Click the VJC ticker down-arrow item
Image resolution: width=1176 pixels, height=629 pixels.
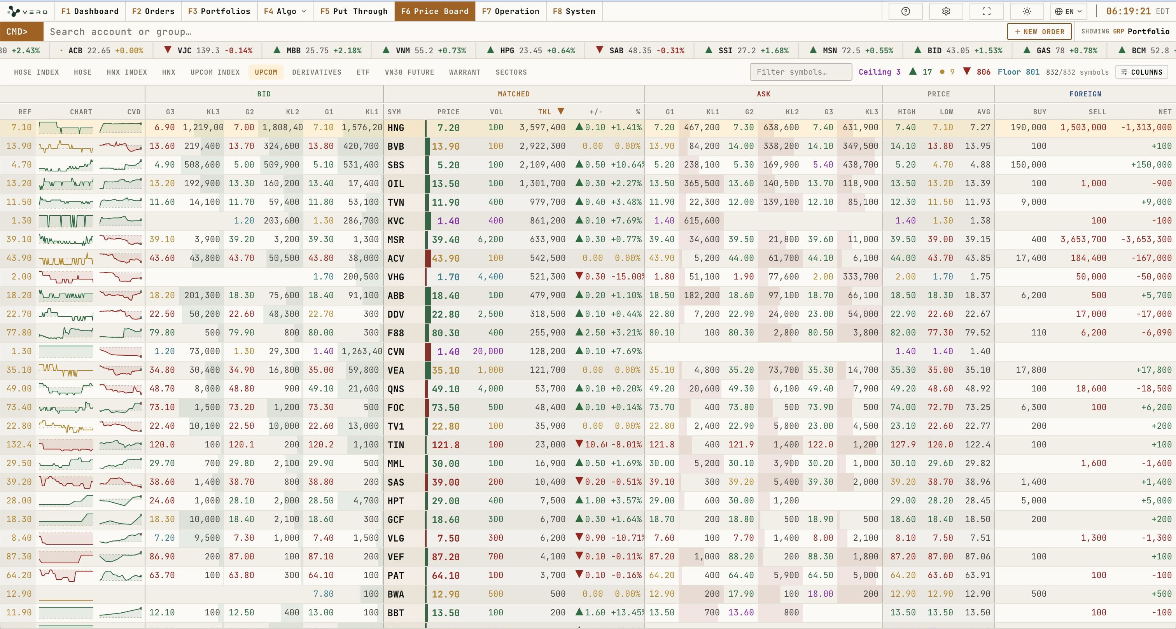click(208, 50)
